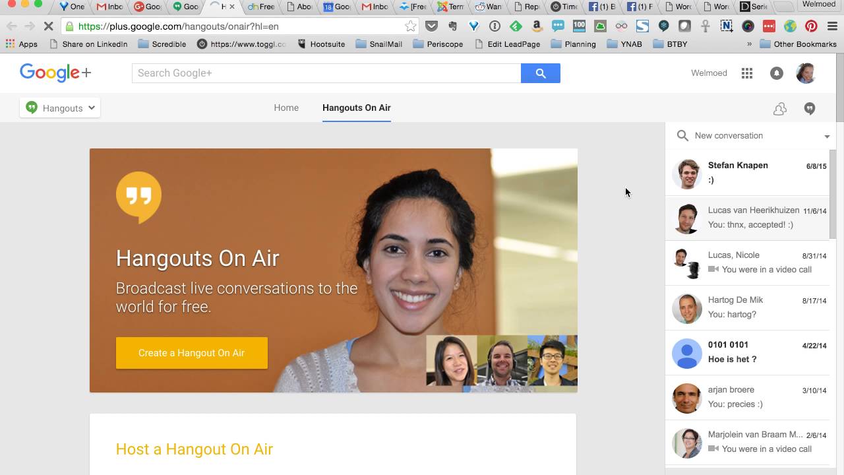Click the Asian woman thumbnail in banner

click(x=451, y=360)
